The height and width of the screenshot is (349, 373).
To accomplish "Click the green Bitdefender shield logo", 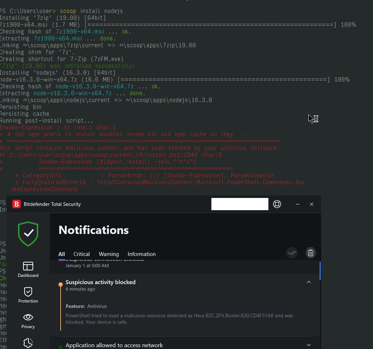I will pos(28,234).
